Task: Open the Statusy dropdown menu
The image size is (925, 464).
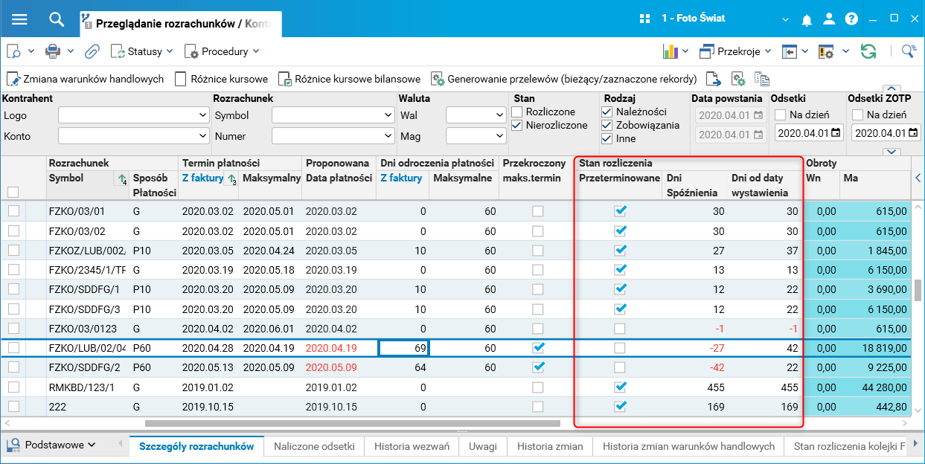Action: [x=142, y=51]
